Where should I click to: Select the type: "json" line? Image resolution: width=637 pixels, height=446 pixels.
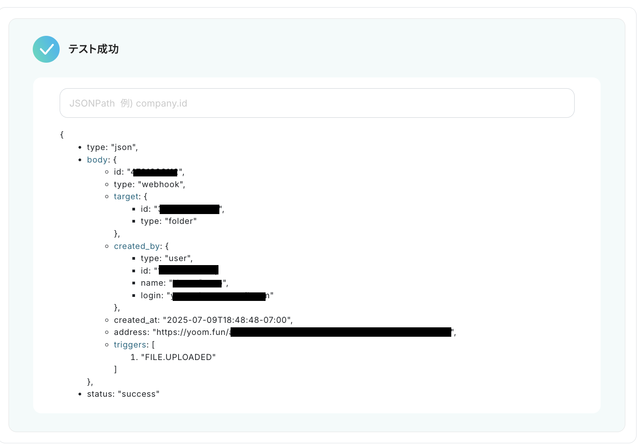point(113,147)
